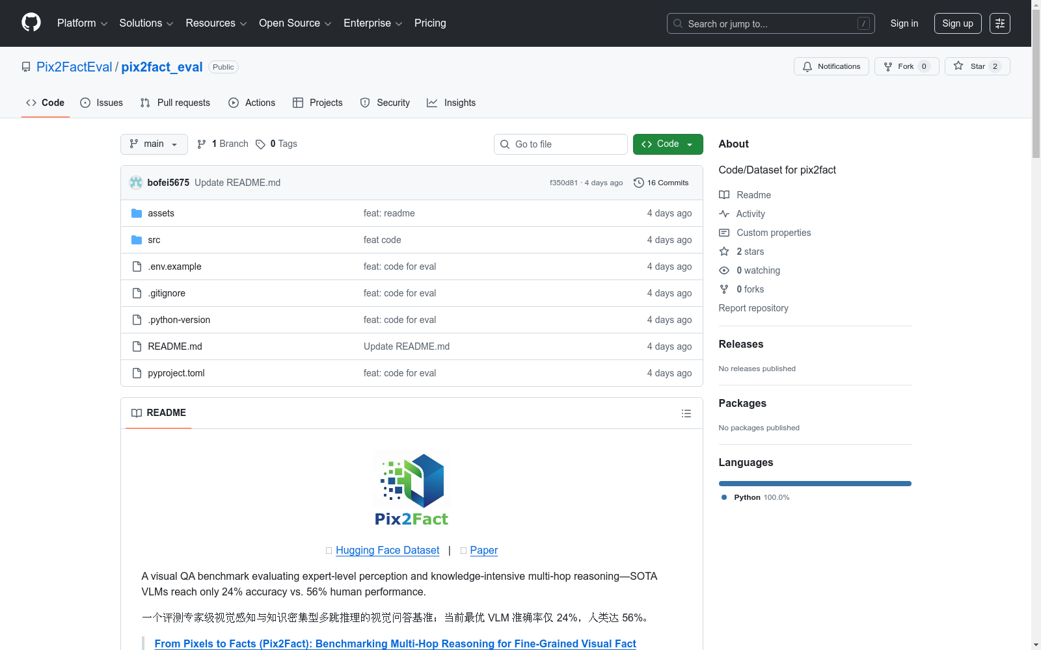Open the Pricing page
Screen dimensions: 1041x650
(x=430, y=23)
